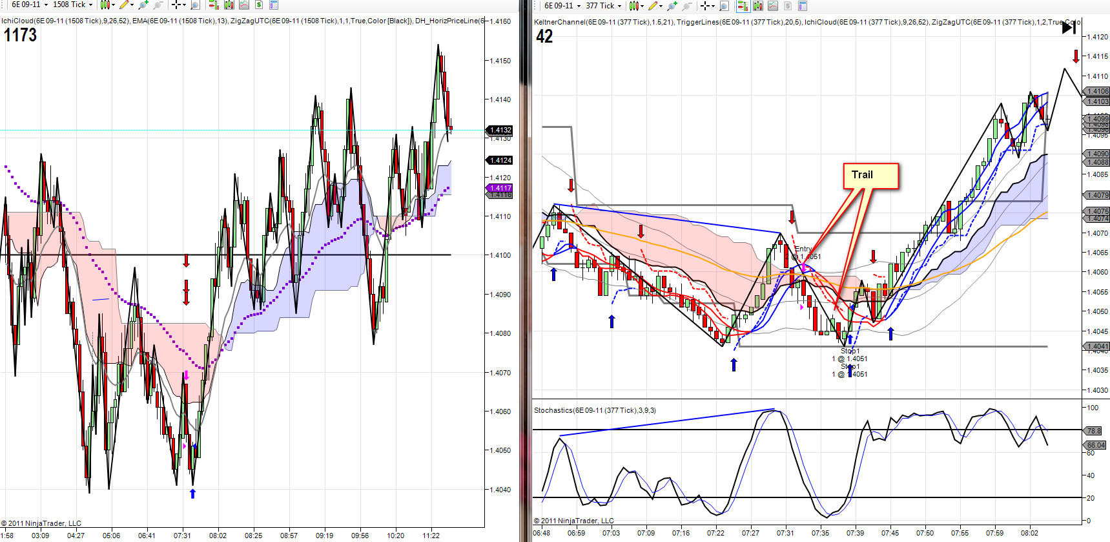Open chart style dropdown arrow in right chart
This screenshot has width=1110, height=542.
(642, 6)
